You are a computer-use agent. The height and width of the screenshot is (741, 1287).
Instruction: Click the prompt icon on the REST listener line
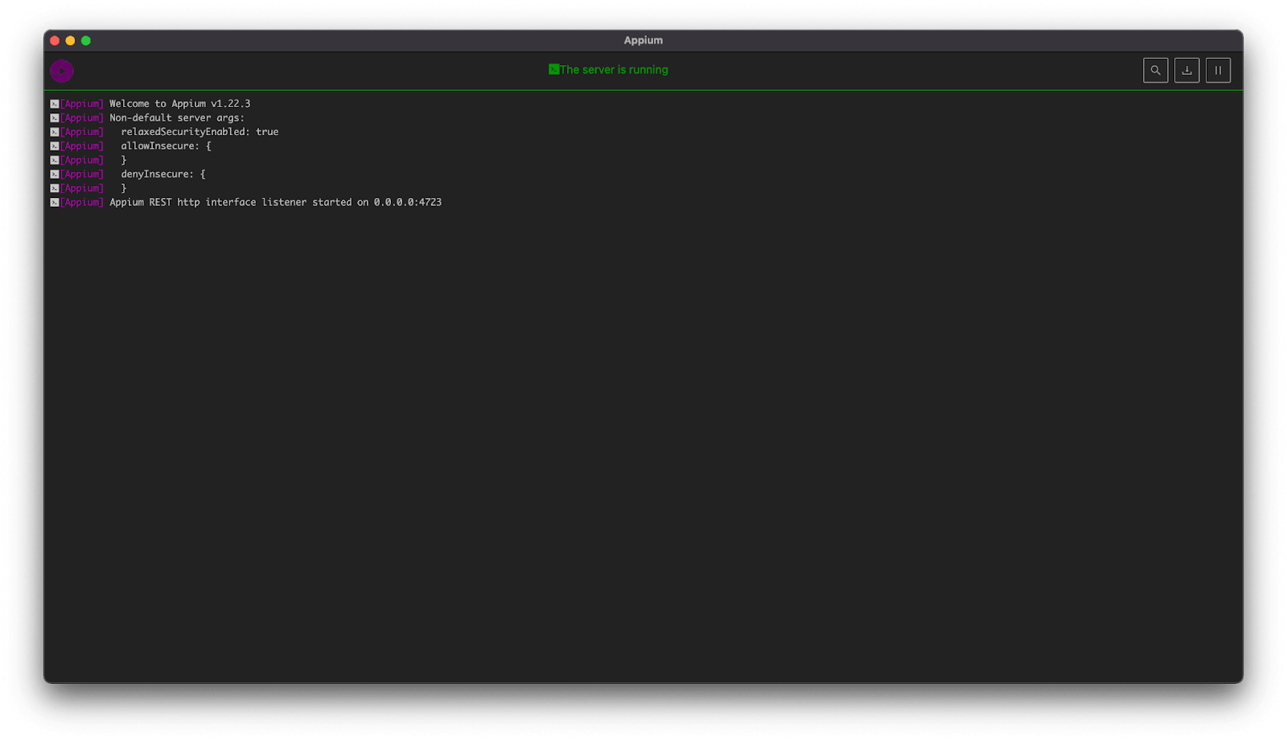pyautogui.click(x=53, y=202)
